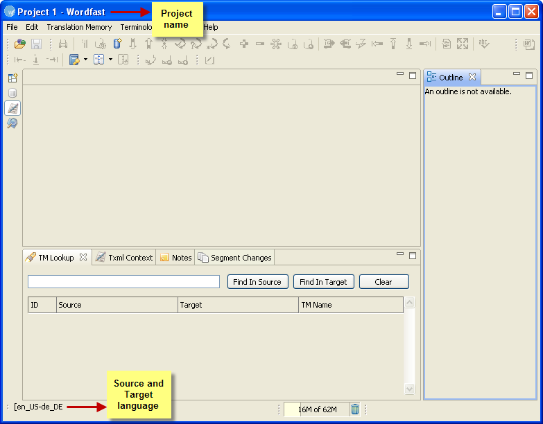Screen dimensions: 543x424
Task: Maximize the Outline panel
Action: [x=529, y=75]
